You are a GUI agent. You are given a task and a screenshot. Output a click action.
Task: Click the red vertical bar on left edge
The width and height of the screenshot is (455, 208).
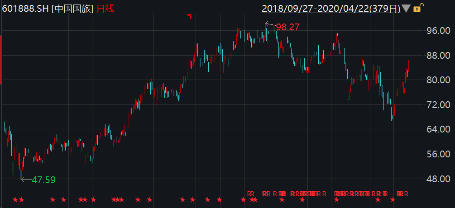pos(1,59)
